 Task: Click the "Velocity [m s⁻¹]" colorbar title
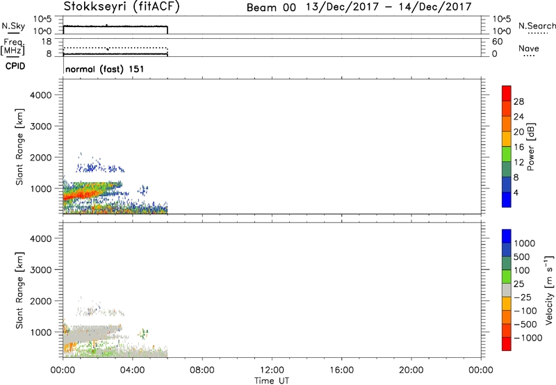point(549,290)
